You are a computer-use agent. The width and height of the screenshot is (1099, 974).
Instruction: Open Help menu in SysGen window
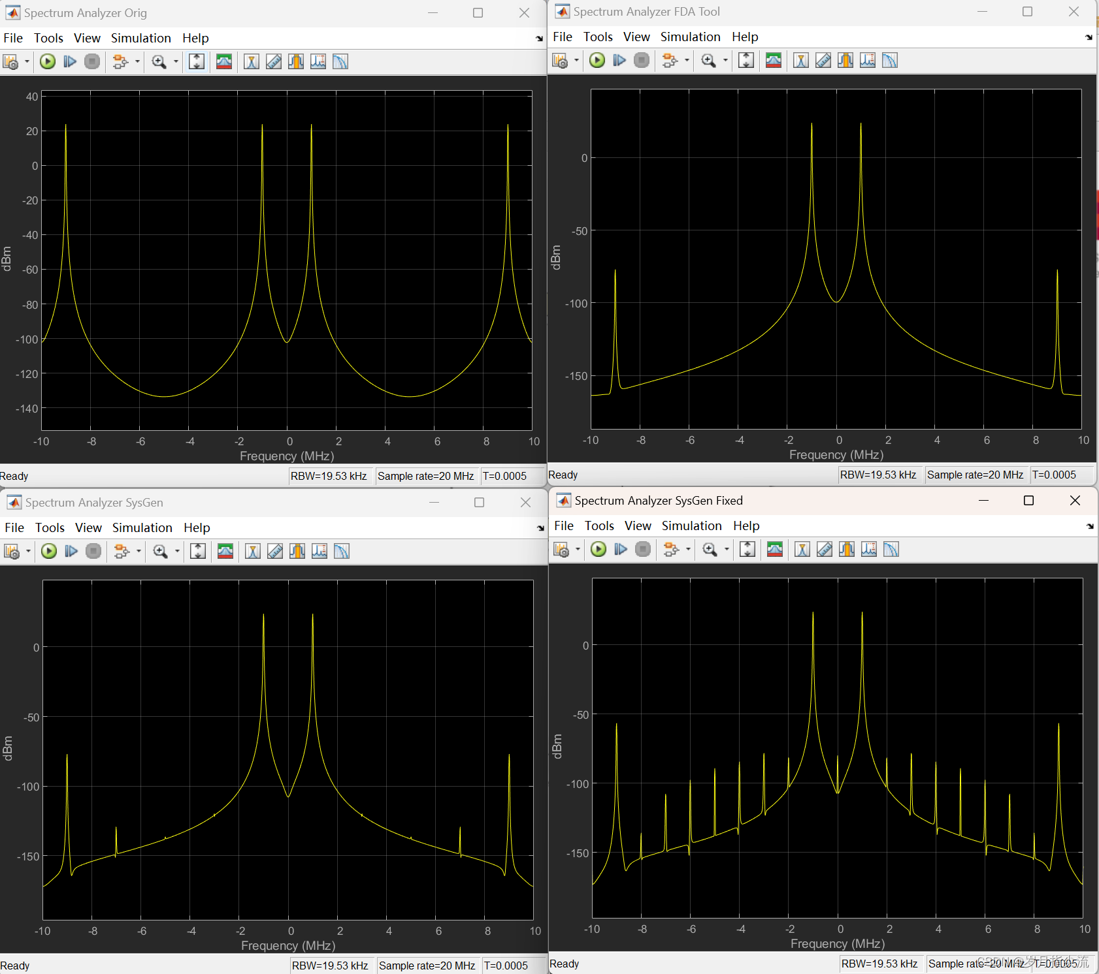tap(197, 527)
